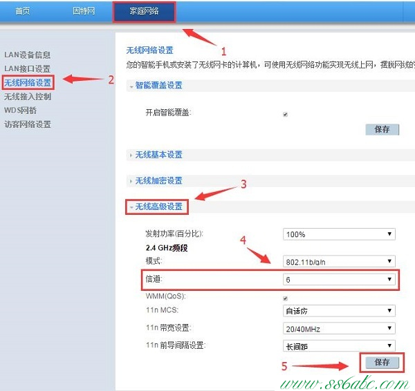The image size is (415, 391).
Task: Expand the 无线基本设置 section
Action: point(158,155)
